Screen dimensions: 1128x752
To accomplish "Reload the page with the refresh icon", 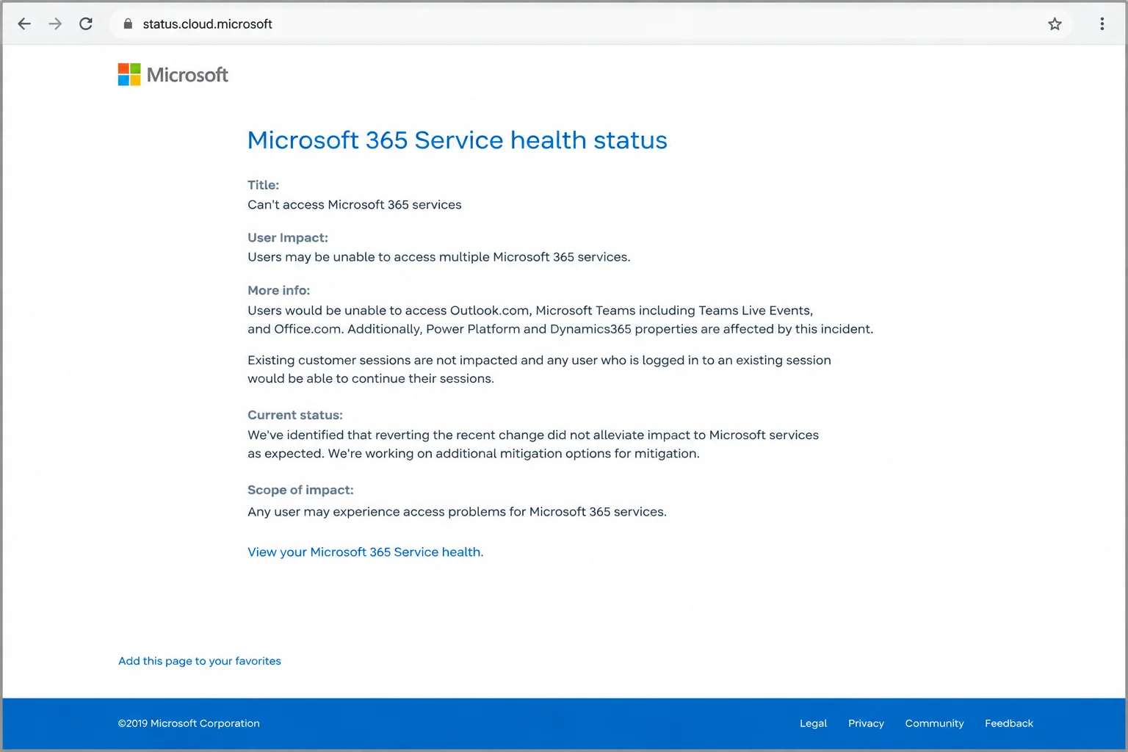I will click(86, 23).
